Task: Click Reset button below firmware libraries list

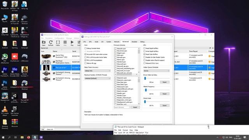Action: (x=135, y=107)
